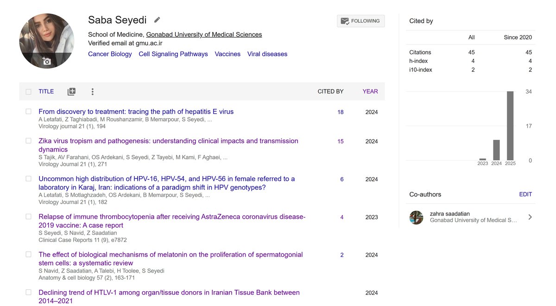Tick the melatonin systematic review checkbox
The height and width of the screenshot is (306, 556).
(x=29, y=255)
